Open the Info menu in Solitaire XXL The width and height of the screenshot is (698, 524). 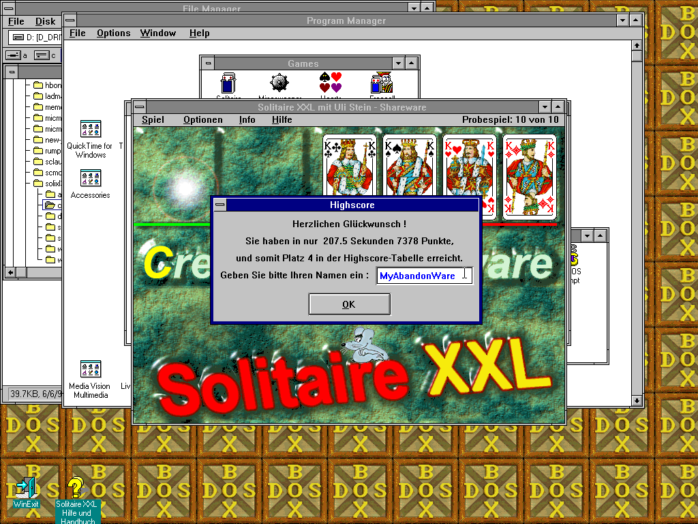[247, 120]
